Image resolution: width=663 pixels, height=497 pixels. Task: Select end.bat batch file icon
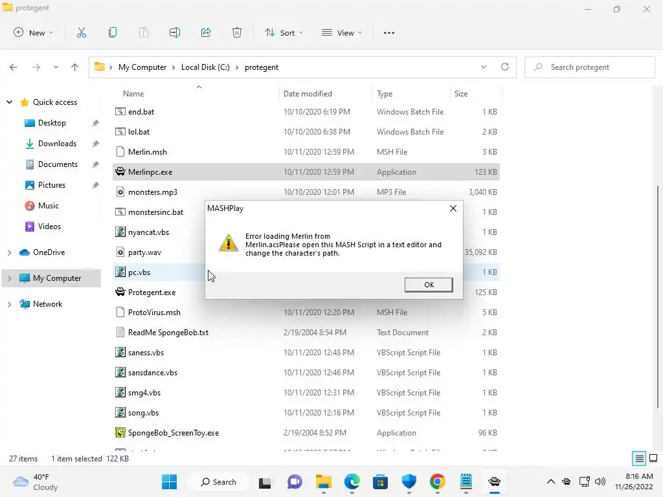point(120,111)
